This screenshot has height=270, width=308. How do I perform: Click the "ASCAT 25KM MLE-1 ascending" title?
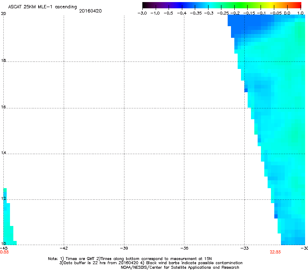coord(42,7)
